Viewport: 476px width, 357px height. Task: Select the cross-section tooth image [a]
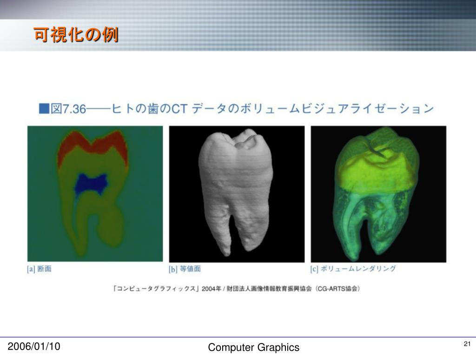click(x=95, y=194)
